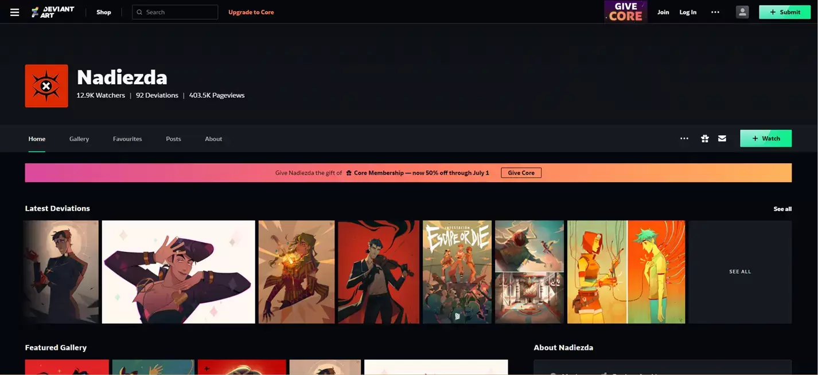The width and height of the screenshot is (818, 375).
Task: Click the About Nadiezda heading
Action: click(x=563, y=348)
